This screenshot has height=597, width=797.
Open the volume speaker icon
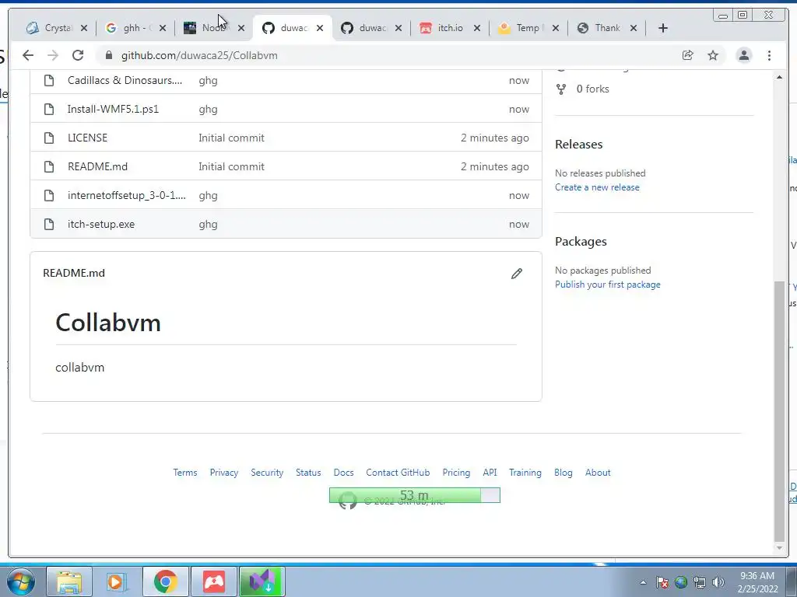718,582
